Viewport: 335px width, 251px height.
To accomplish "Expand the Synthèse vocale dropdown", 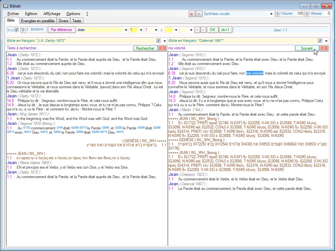I will (x=271, y=14).
